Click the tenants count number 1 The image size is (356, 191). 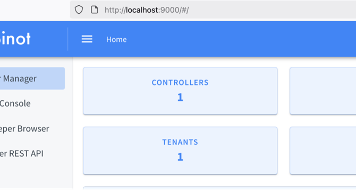pyautogui.click(x=180, y=157)
